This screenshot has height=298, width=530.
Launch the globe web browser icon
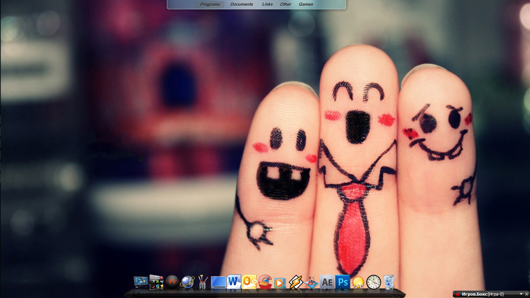tap(187, 282)
